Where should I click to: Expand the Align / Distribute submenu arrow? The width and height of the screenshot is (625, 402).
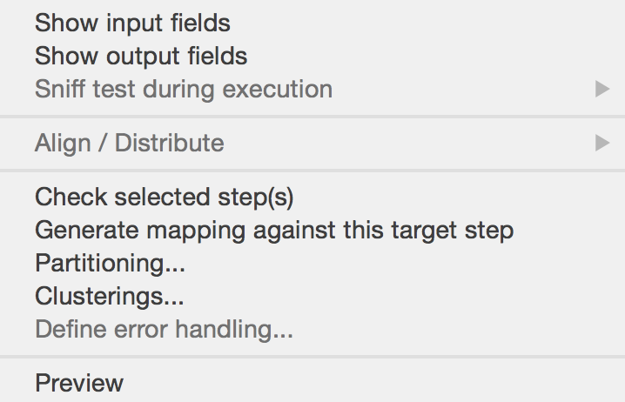pyautogui.click(x=601, y=143)
